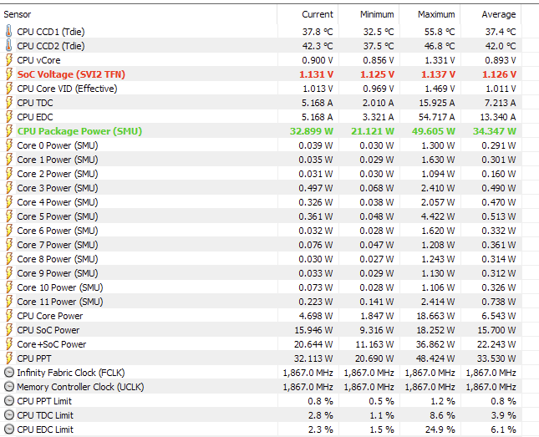The width and height of the screenshot is (539, 437).
Task: Select the Core 6 Power (SMU) label
Action: [58, 231]
